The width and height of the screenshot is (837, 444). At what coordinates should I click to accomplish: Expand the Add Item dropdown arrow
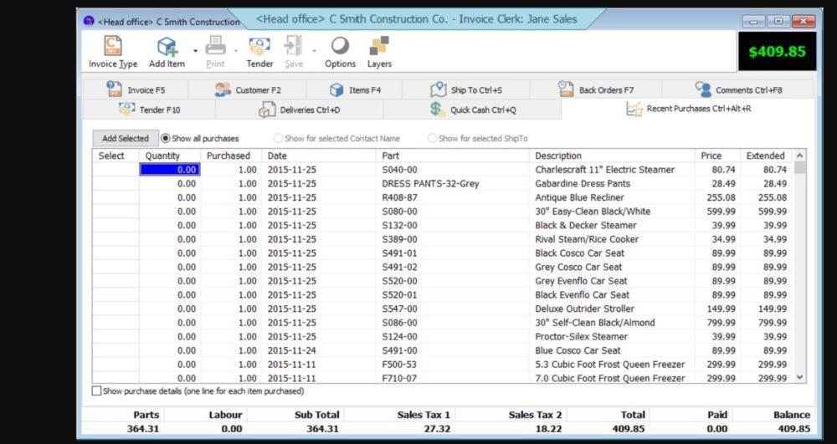(x=195, y=51)
